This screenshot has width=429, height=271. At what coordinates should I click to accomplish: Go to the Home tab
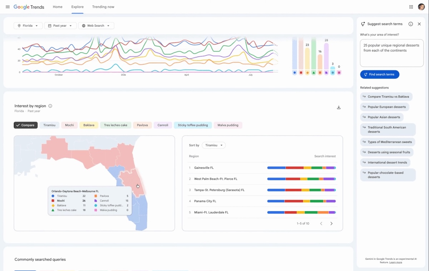58,7
